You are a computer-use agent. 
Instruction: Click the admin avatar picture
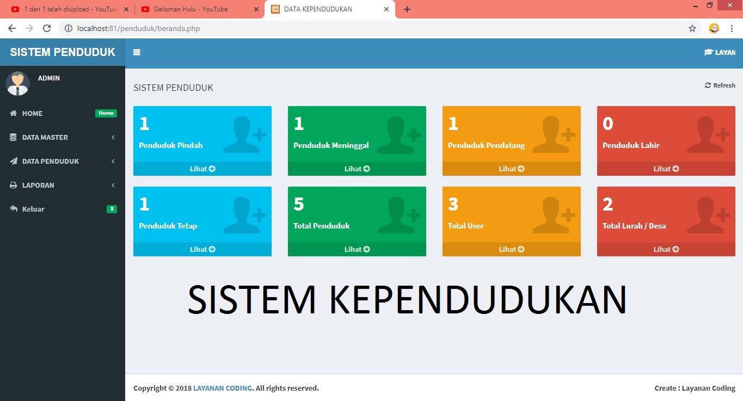pyautogui.click(x=17, y=83)
